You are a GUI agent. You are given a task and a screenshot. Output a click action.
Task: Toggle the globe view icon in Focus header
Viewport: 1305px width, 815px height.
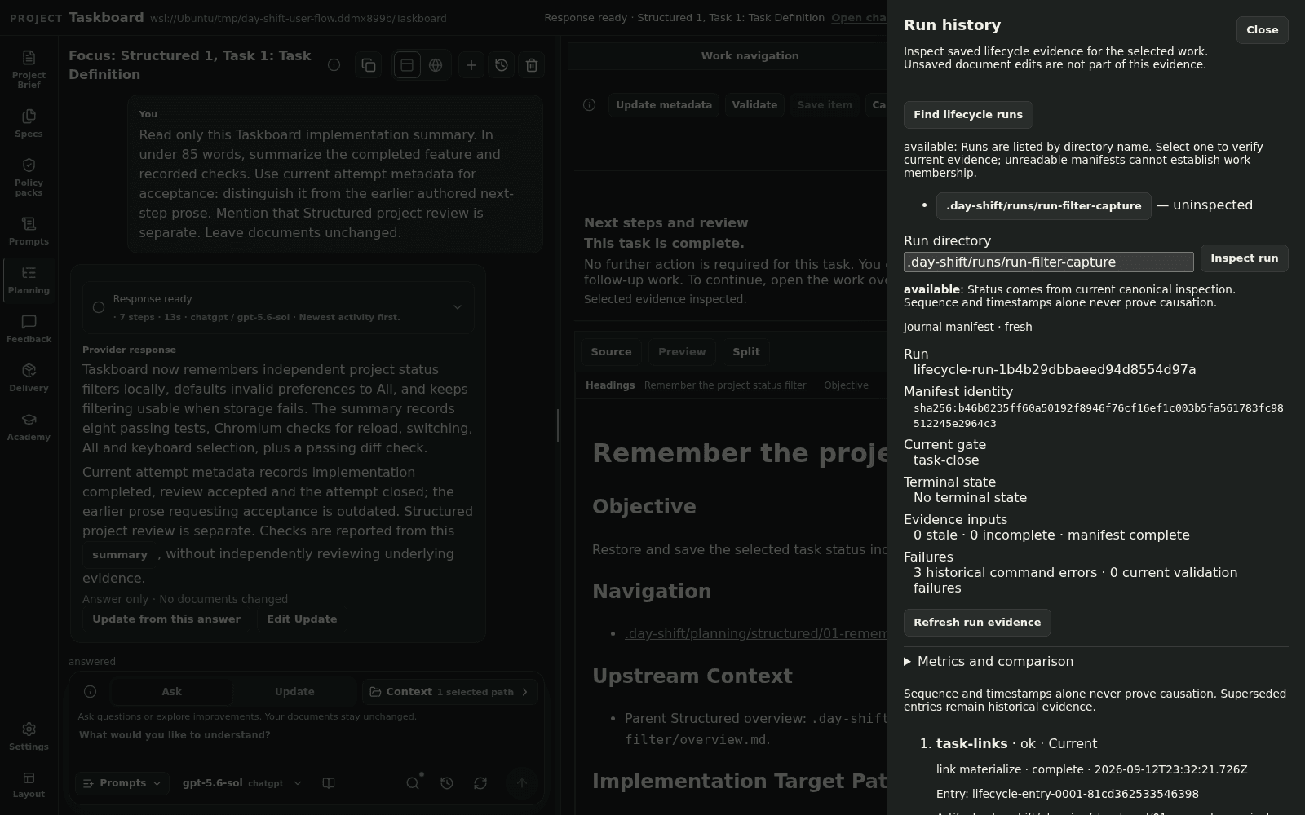click(436, 65)
